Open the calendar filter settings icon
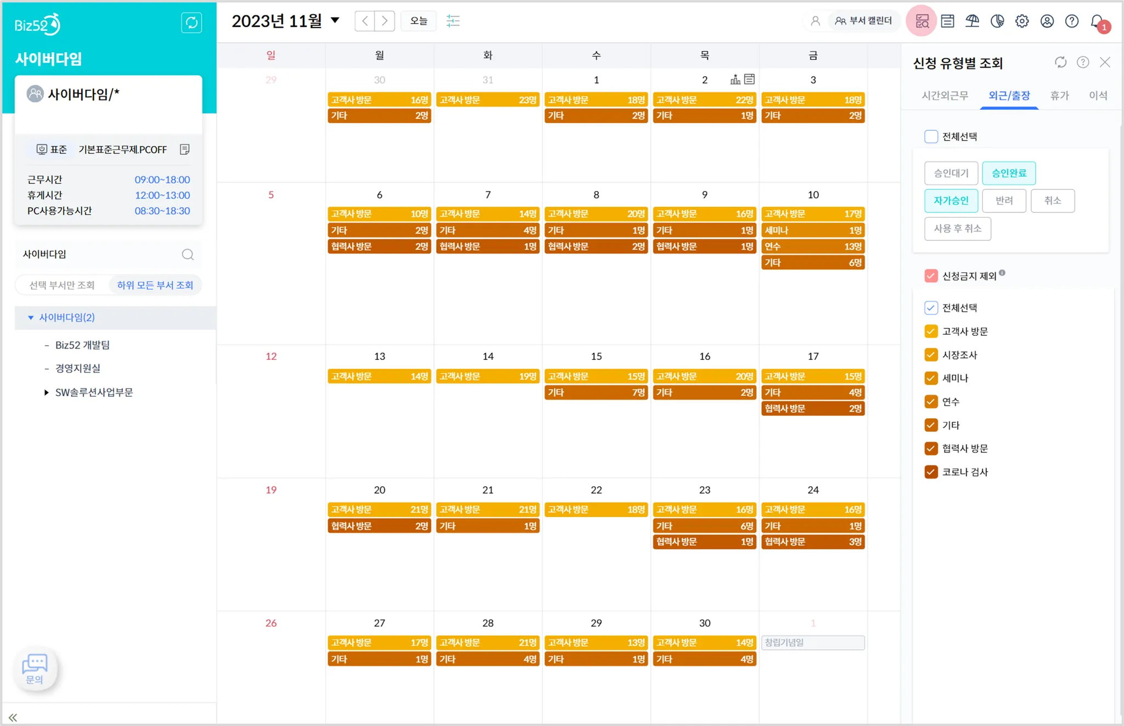This screenshot has height=726, width=1124. 453,21
